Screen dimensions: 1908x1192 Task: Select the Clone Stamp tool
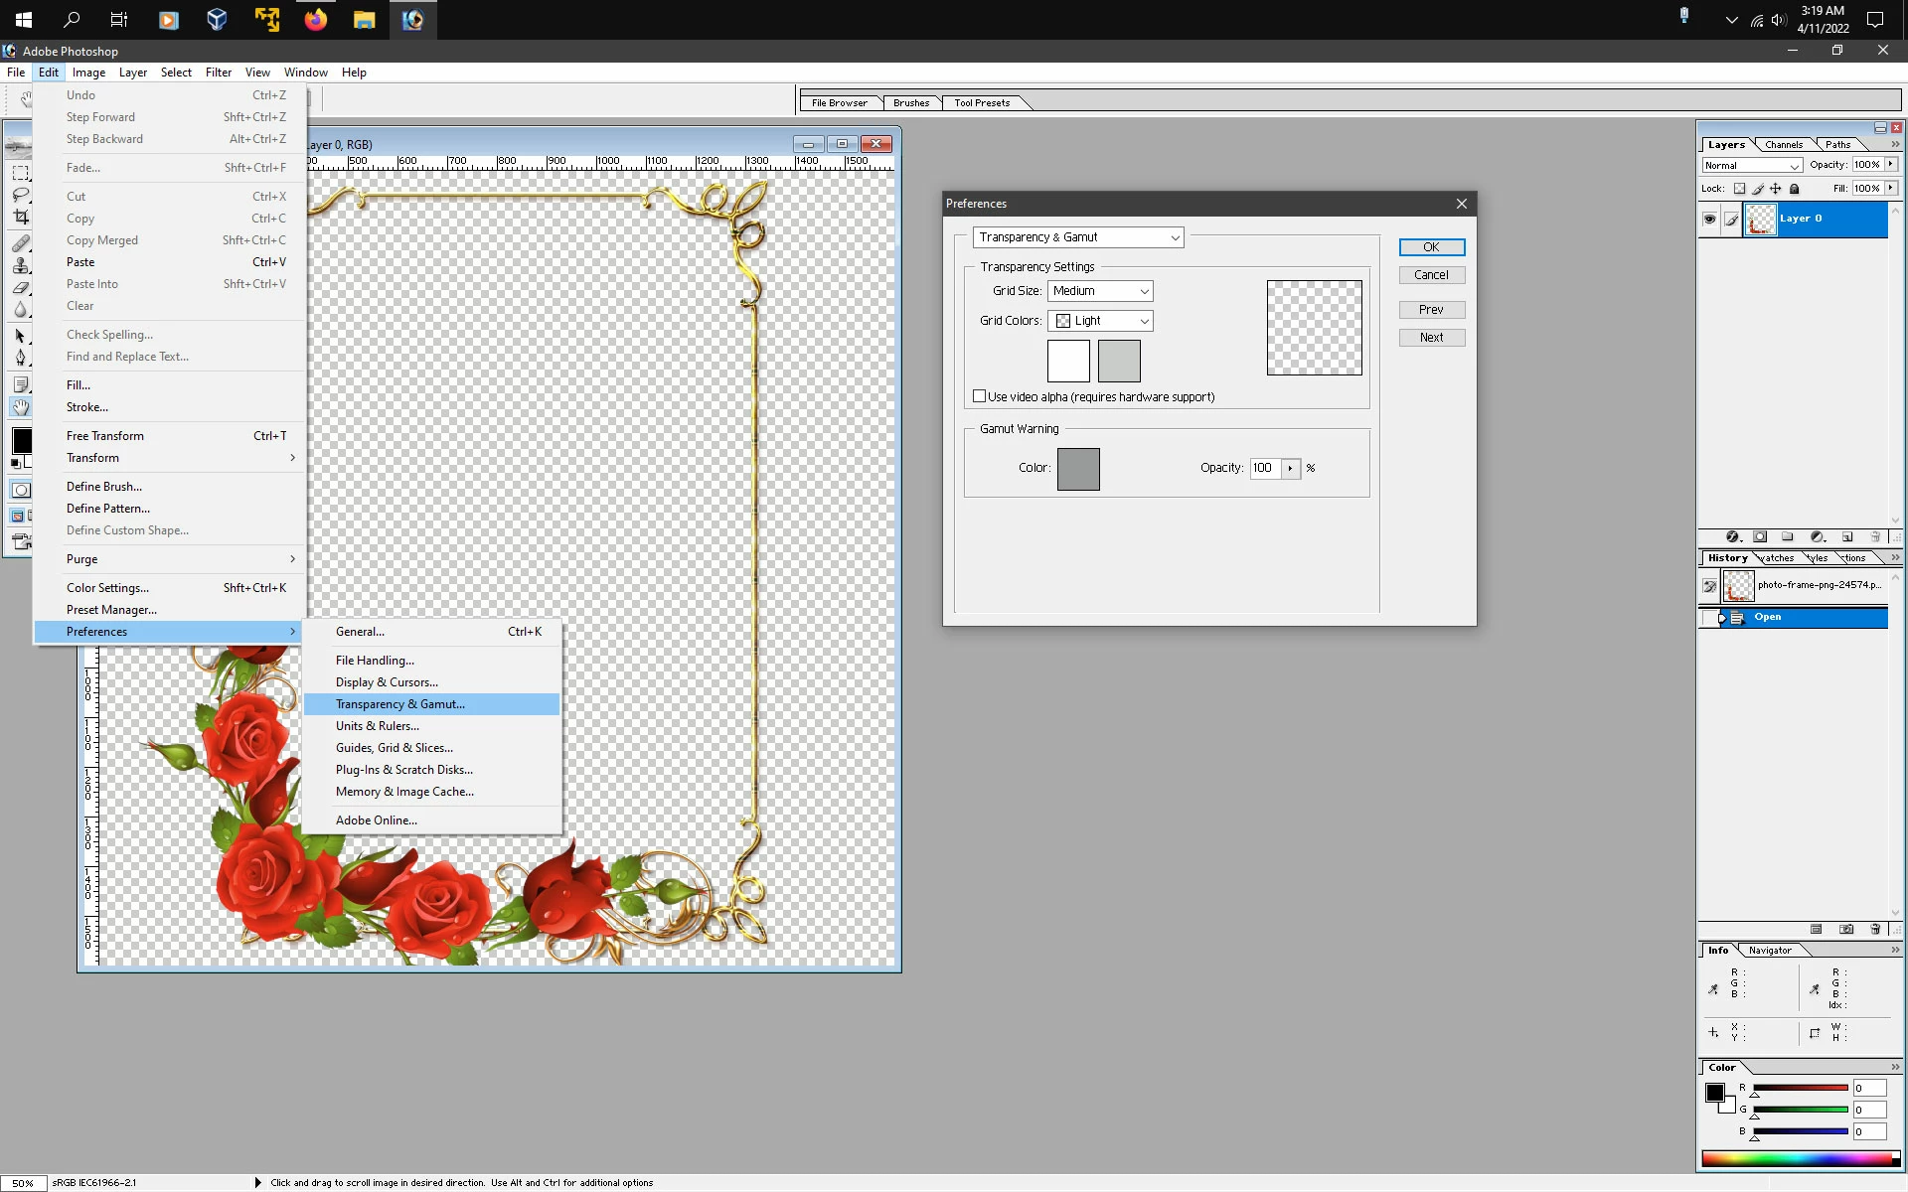[x=20, y=265]
